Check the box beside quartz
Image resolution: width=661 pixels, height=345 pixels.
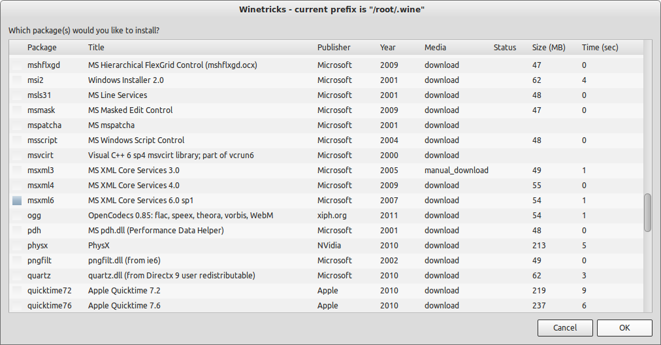17,276
